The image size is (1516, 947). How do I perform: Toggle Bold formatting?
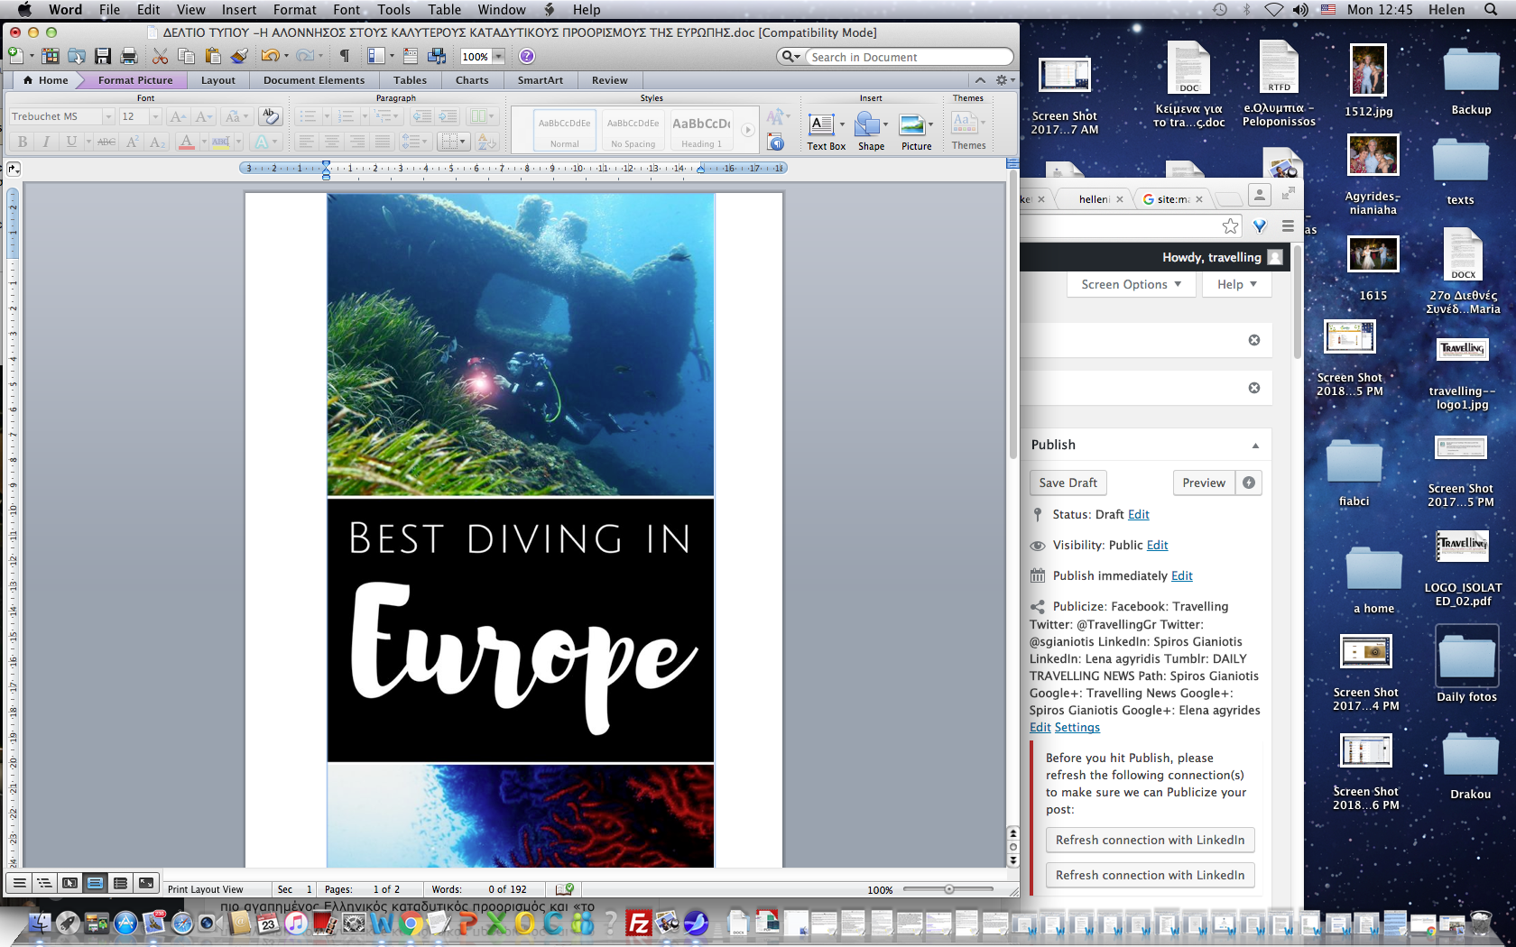click(23, 142)
